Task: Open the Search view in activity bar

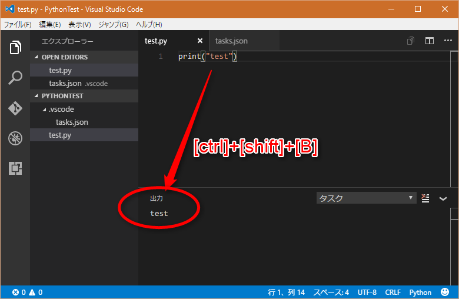Action: click(15, 78)
